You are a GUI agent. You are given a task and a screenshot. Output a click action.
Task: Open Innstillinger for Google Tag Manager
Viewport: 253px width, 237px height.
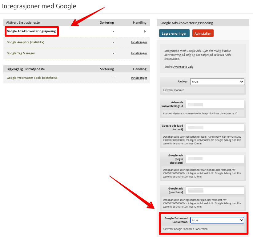[139, 53]
